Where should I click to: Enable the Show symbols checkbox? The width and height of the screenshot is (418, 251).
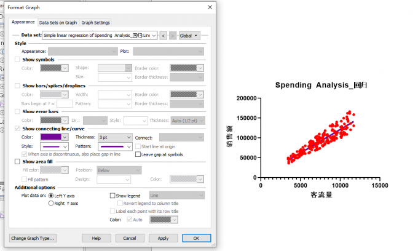17,59
